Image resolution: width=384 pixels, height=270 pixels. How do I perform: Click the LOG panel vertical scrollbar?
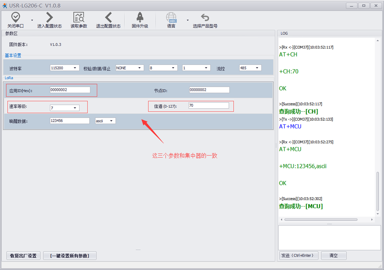point(378,191)
